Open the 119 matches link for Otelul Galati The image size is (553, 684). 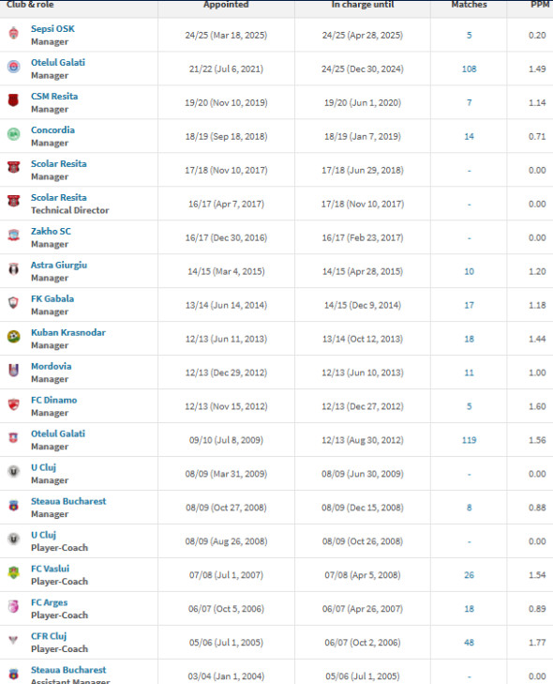point(469,440)
